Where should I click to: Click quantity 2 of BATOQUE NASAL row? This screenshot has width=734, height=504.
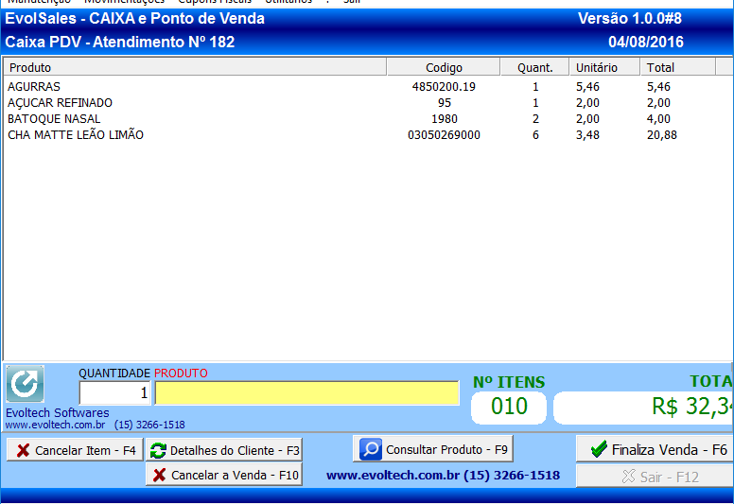[x=535, y=119]
